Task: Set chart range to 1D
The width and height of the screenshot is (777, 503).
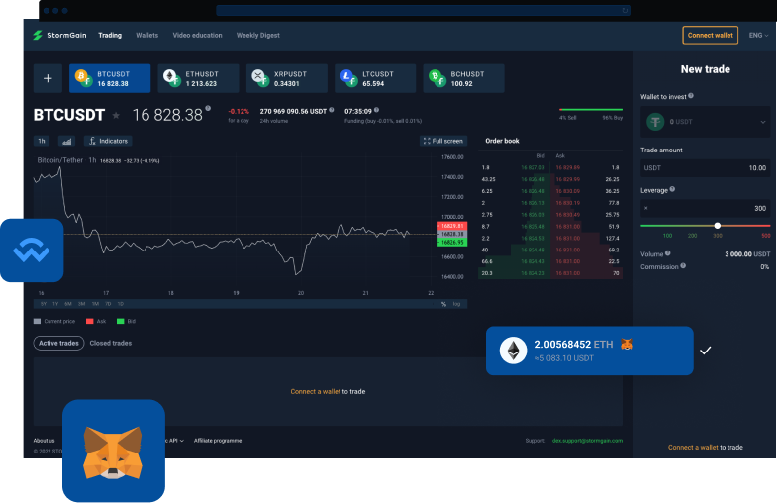Action: point(121,304)
